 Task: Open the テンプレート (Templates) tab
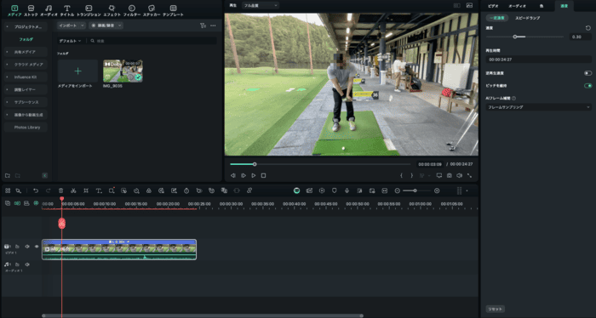point(173,10)
